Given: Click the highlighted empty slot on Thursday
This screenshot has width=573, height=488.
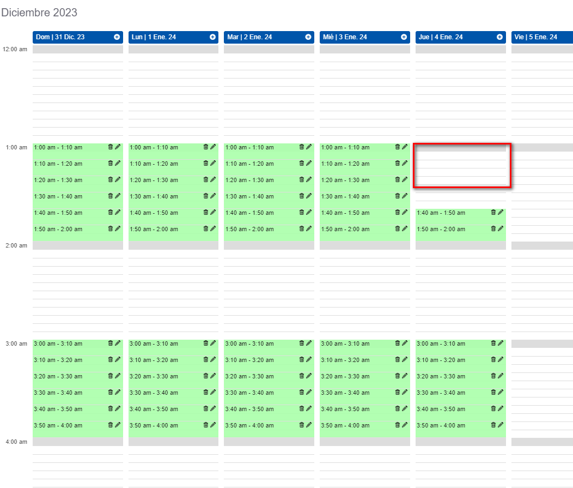Looking at the screenshot, I should (460, 166).
